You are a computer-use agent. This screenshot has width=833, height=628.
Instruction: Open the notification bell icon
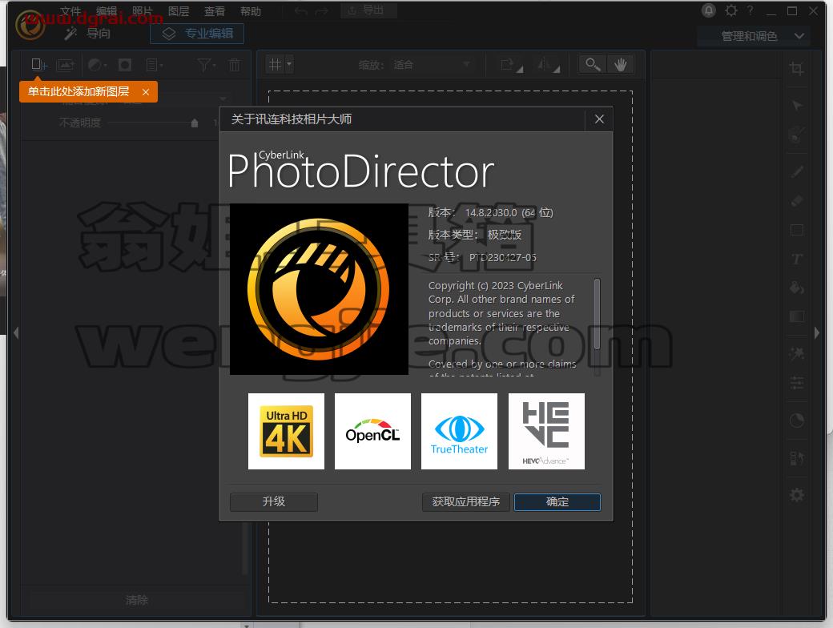[x=708, y=10]
